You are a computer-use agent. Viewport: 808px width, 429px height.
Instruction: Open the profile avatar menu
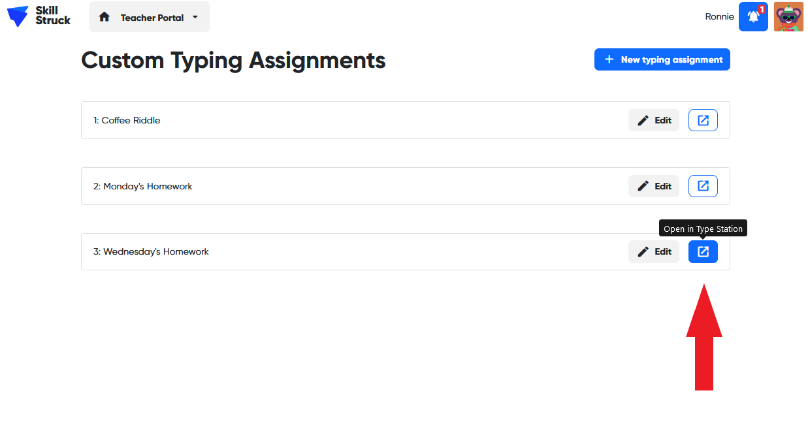coord(788,16)
